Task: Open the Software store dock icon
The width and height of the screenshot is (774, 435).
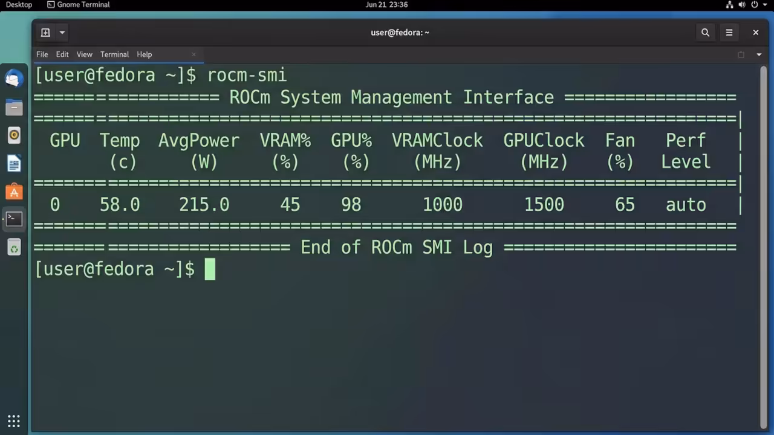Action: click(14, 192)
